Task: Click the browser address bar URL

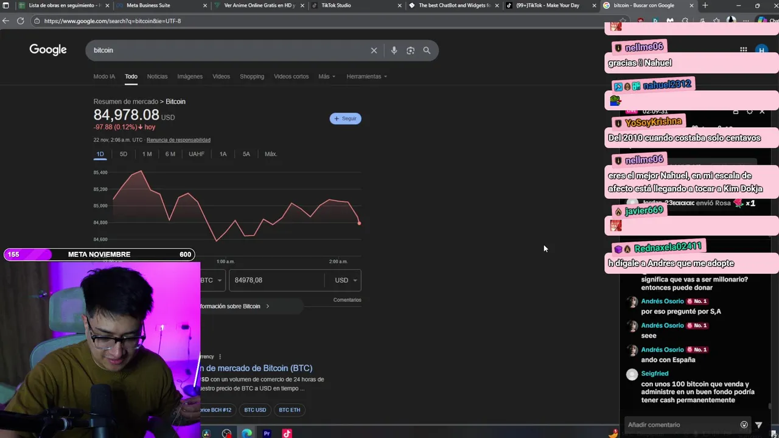Action: [x=113, y=21]
